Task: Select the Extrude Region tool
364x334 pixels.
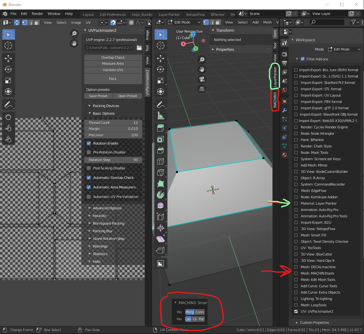Action: (161, 128)
